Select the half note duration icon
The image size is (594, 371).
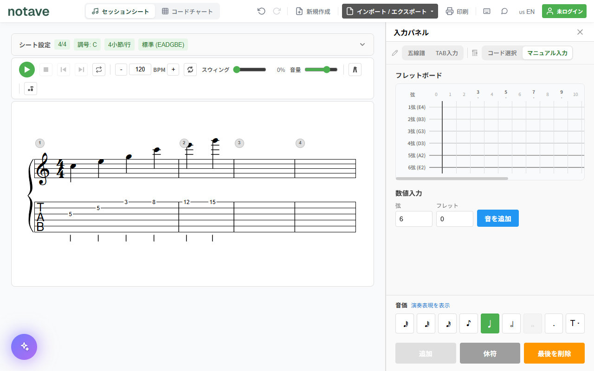[x=511, y=324]
